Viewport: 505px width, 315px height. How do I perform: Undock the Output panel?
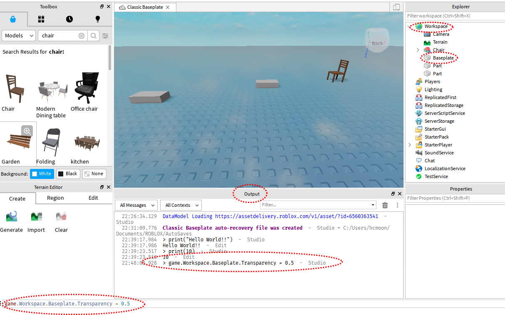[x=393, y=194]
